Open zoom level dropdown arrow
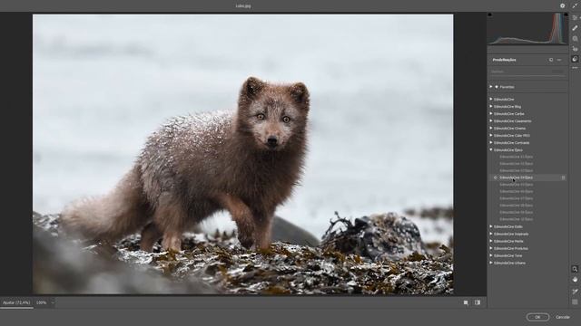Screen dimensions: 581x326 pyautogui.click(x=53, y=302)
